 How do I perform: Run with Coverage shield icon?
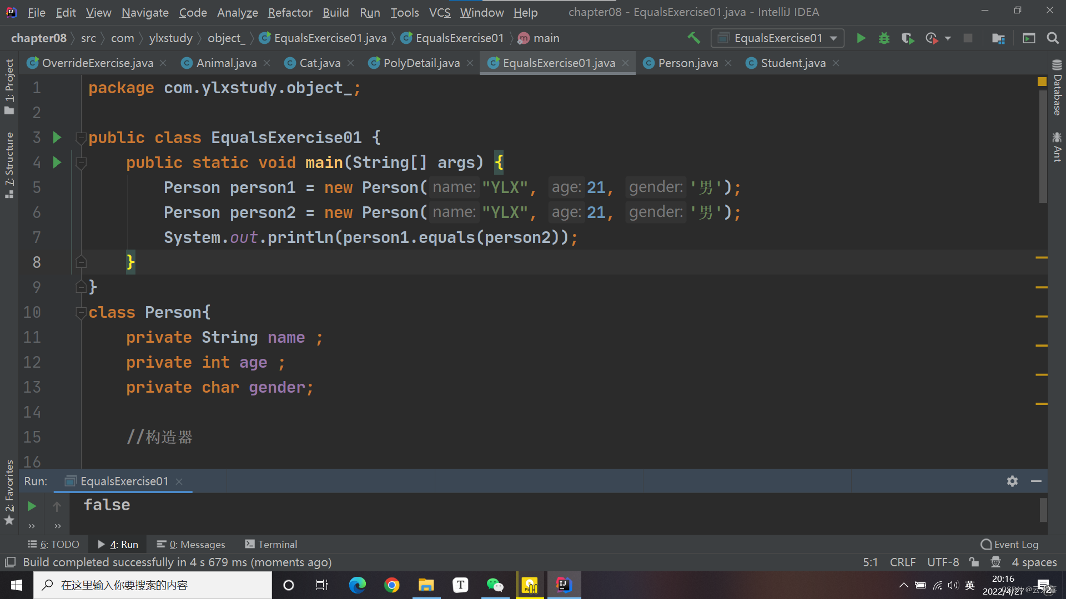pos(908,38)
